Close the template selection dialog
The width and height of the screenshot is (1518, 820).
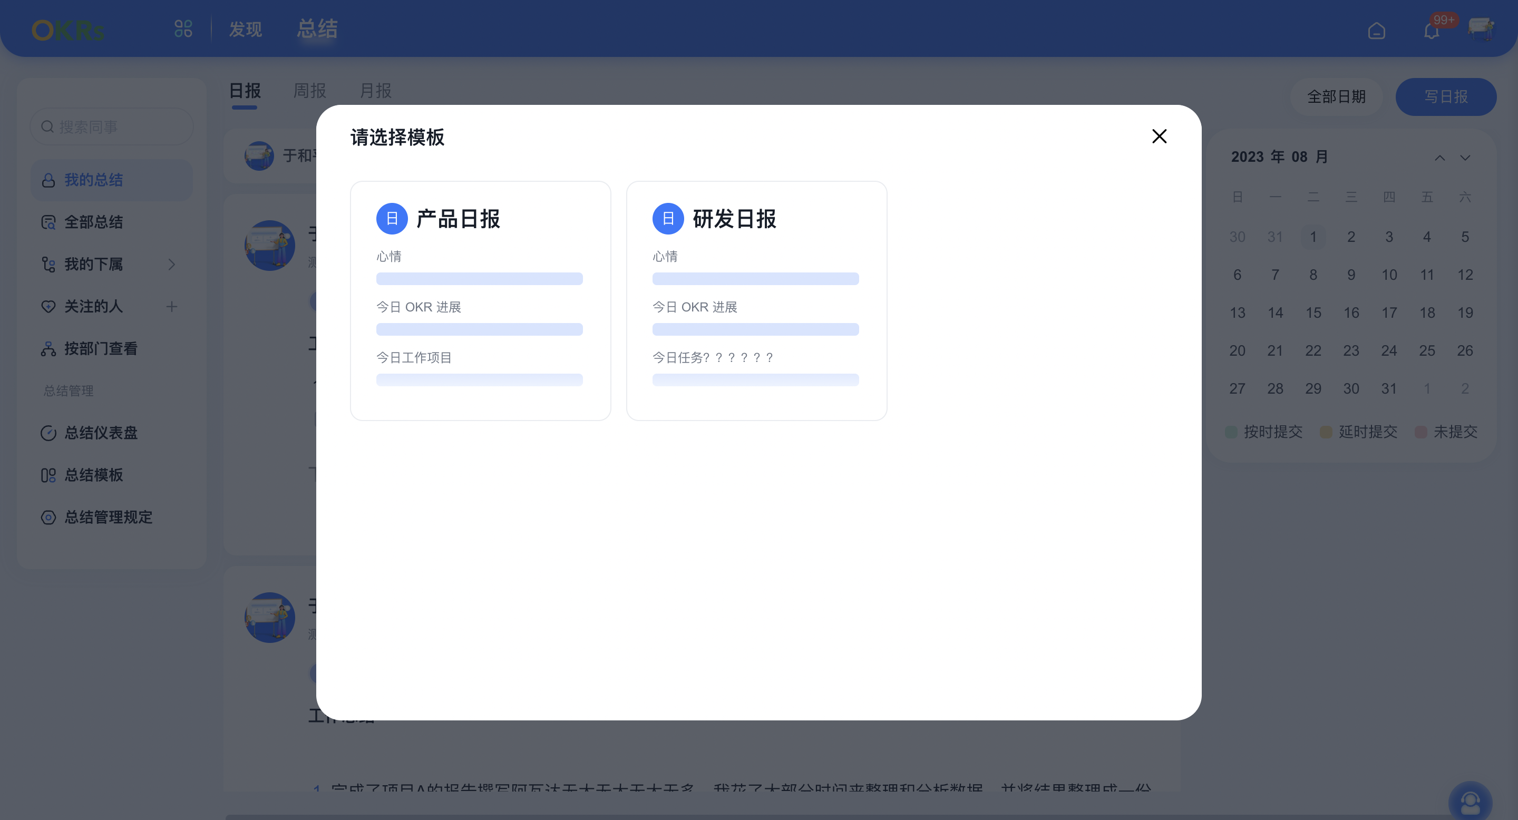click(1159, 136)
